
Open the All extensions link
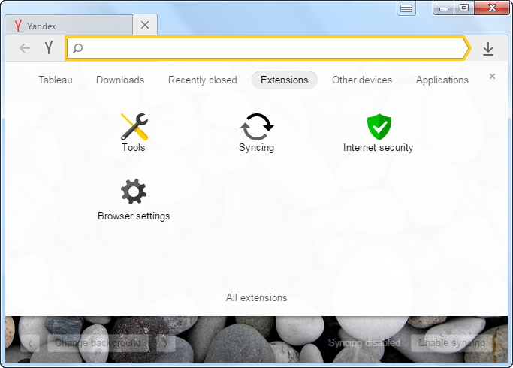[257, 297]
